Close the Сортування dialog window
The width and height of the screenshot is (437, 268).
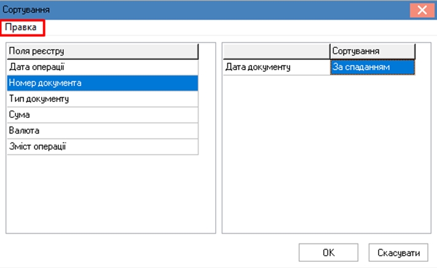[x=422, y=10]
